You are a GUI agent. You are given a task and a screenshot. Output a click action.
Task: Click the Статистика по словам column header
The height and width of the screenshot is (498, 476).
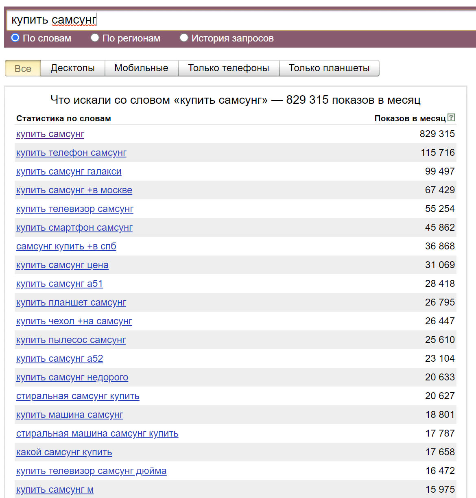(x=63, y=118)
